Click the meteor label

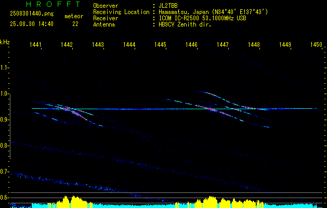coord(74,16)
